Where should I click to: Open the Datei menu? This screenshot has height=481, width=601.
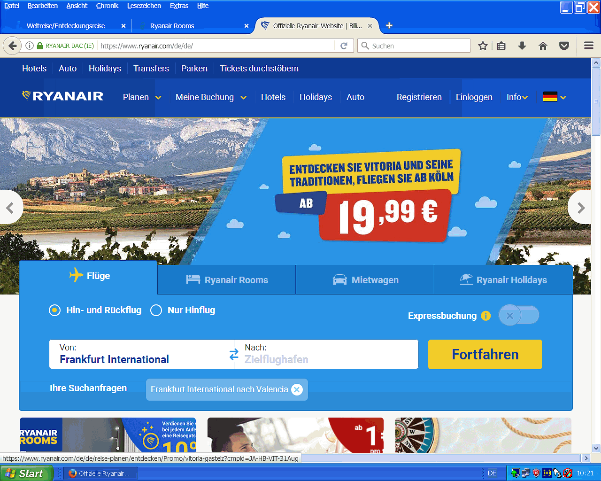(x=12, y=6)
